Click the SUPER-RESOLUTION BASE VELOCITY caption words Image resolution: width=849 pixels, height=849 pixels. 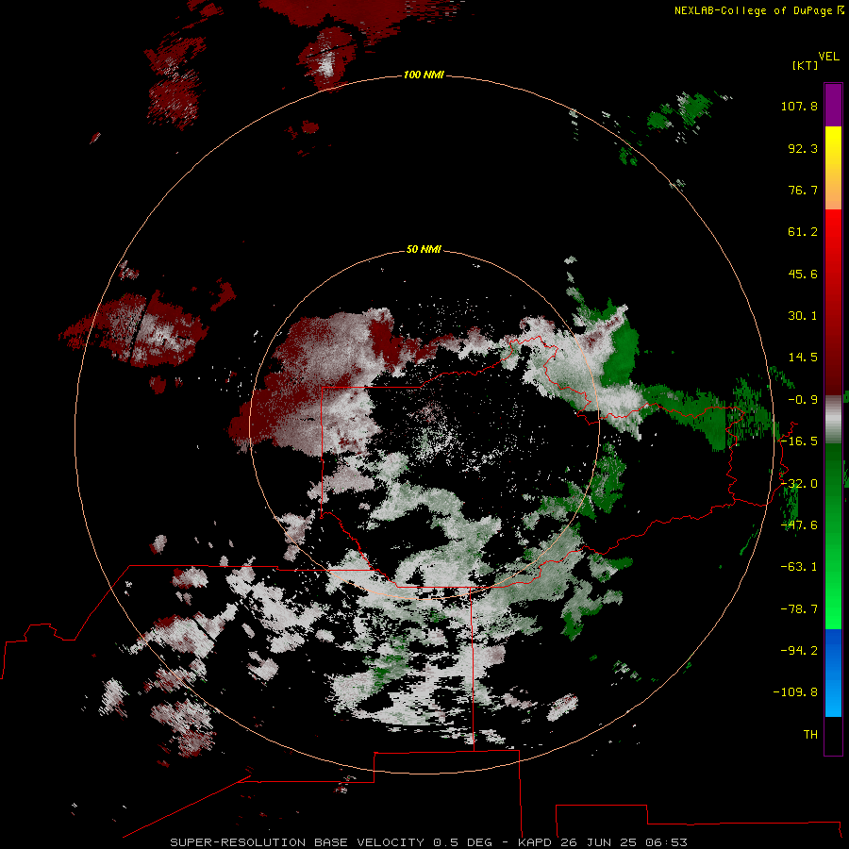click(297, 842)
